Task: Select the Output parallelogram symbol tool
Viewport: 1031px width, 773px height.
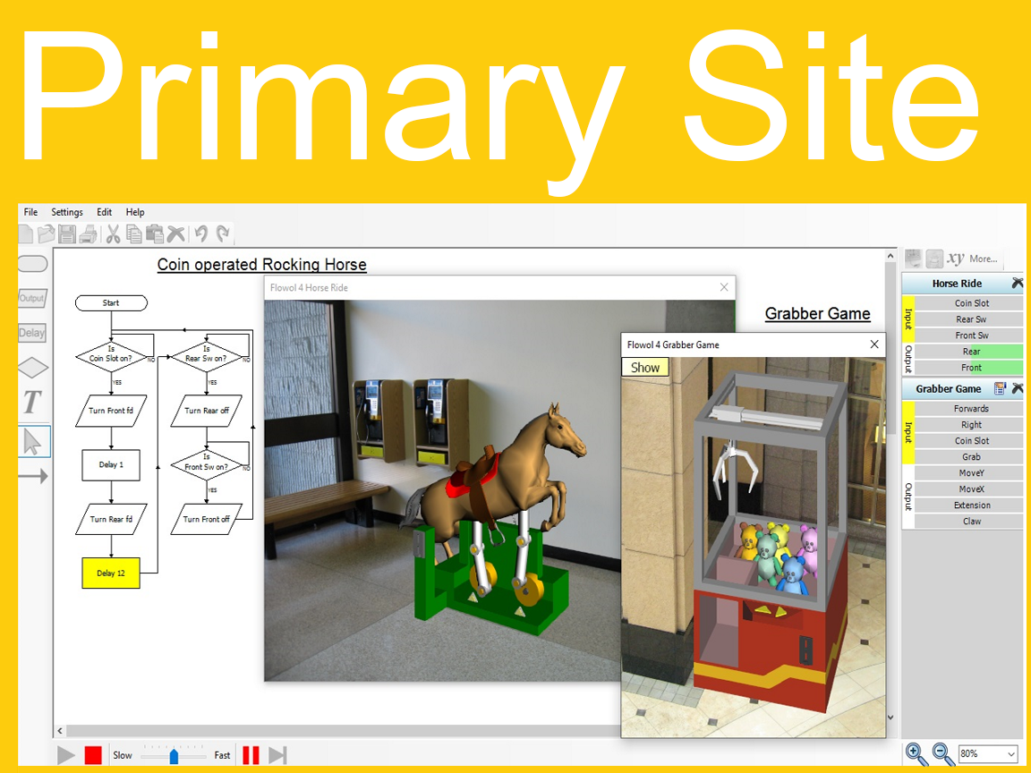Action: [32, 298]
